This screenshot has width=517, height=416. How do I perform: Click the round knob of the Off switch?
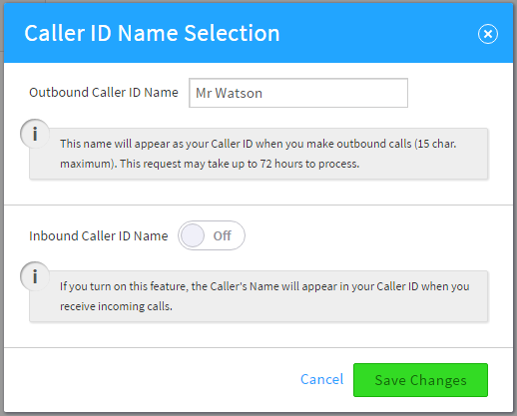(193, 235)
